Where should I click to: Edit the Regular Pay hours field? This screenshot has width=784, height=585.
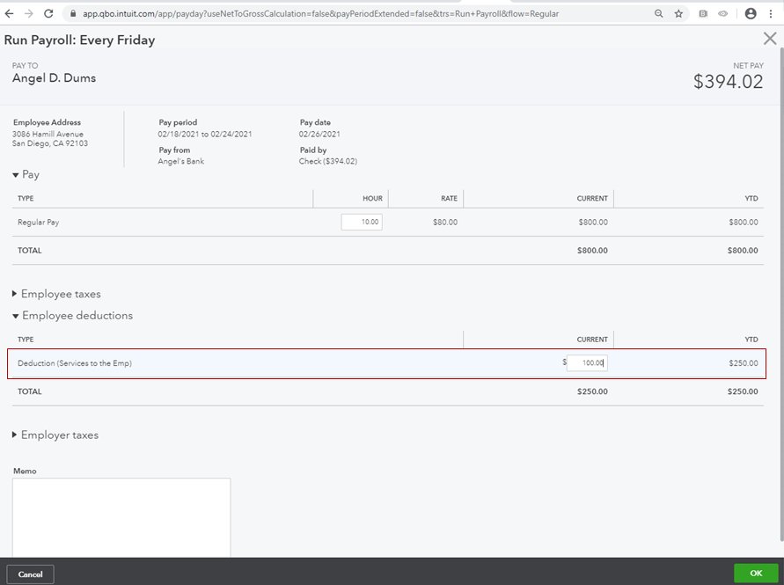(362, 222)
